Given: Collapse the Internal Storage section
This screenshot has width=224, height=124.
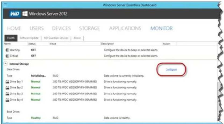Looking at the screenshot, I should click(5, 64).
